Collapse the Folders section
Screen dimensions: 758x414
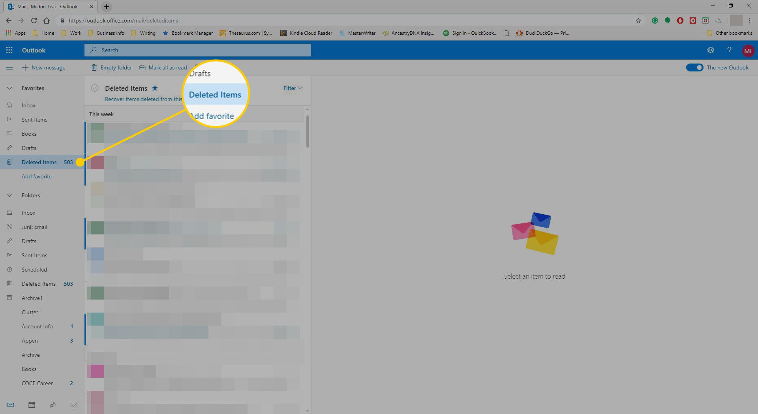pyautogui.click(x=9, y=195)
